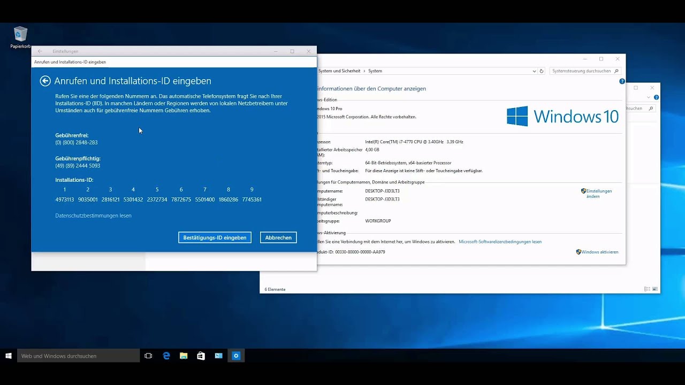Click the '64-Bit-Betriebssystem' system type text
The width and height of the screenshot is (685, 385).
coord(408,163)
